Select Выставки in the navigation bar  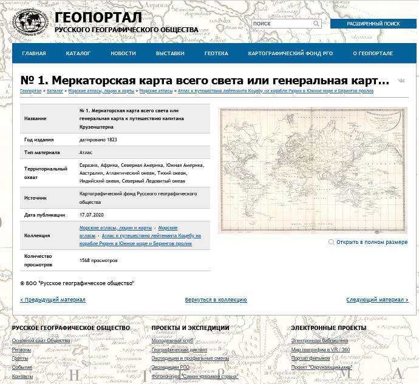(x=170, y=53)
